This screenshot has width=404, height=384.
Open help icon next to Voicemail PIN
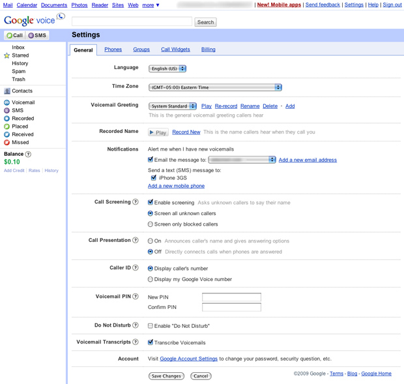(136, 297)
